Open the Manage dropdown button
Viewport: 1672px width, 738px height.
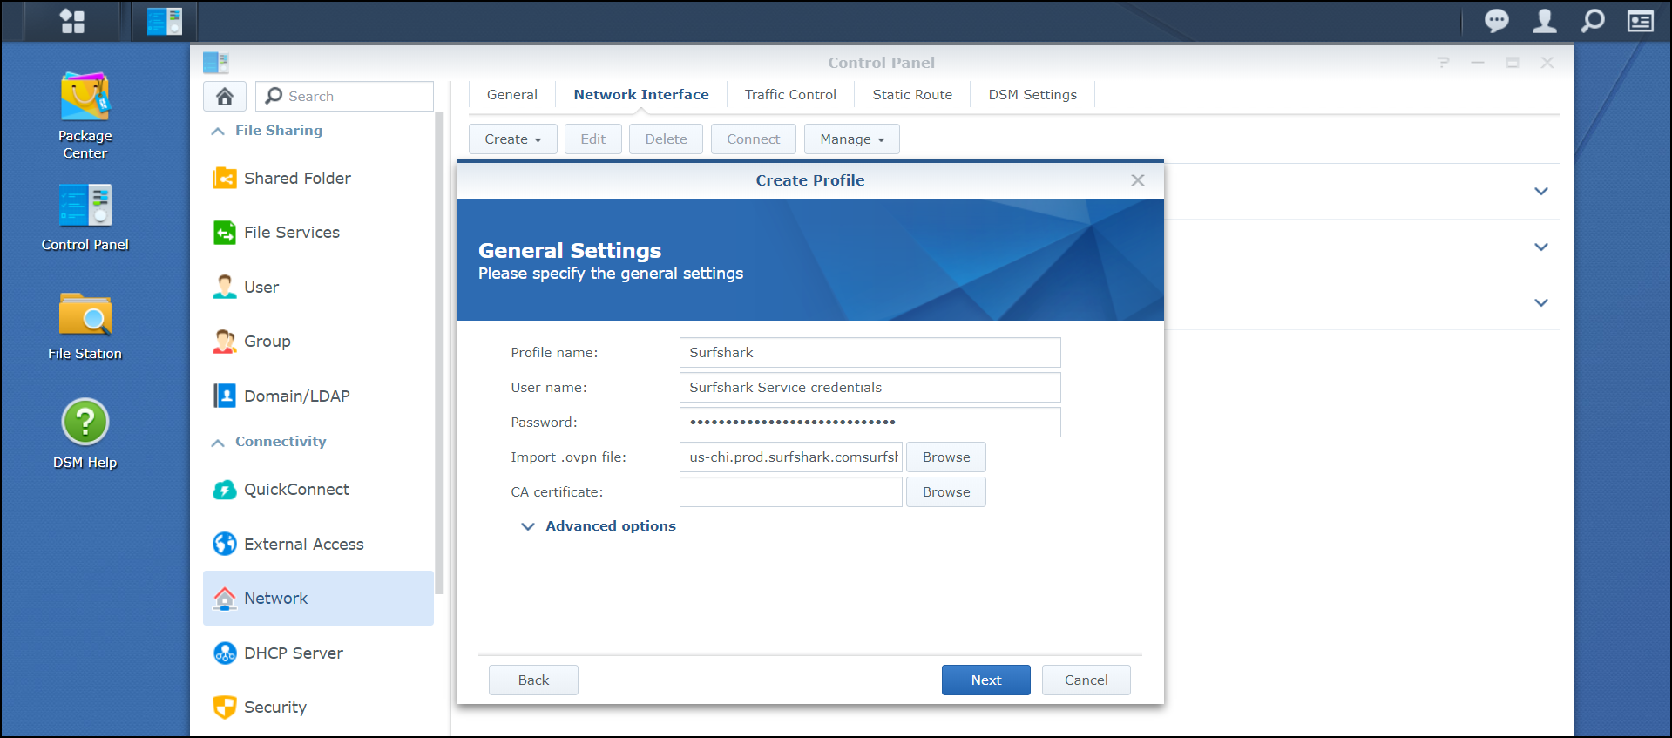click(x=852, y=139)
